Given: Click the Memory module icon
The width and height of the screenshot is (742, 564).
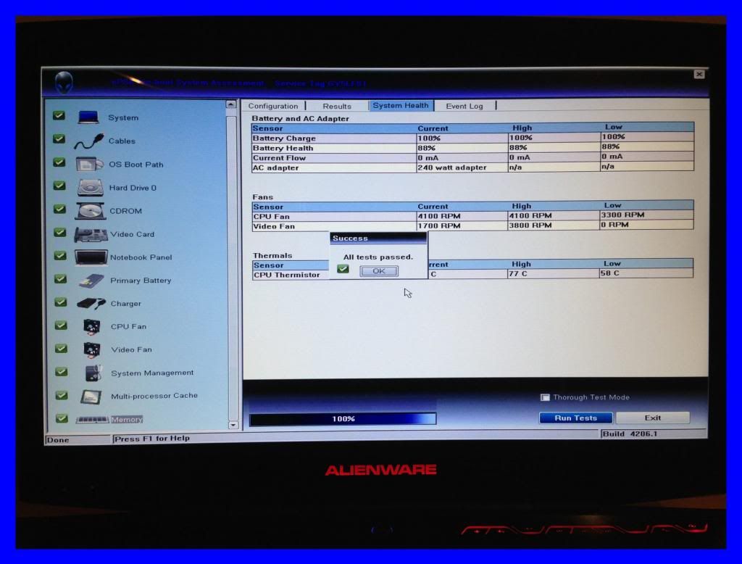Looking at the screenshot, I should [93, 420].
